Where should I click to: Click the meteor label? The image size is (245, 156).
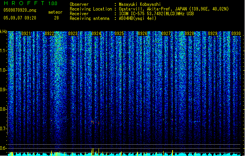pos(55,12)
